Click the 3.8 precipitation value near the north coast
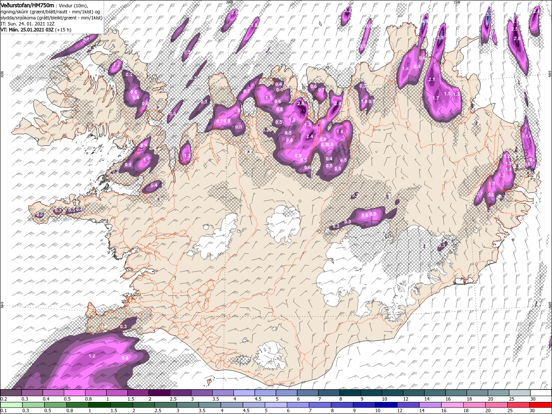This screenshot has width=552, height=414. click(x=440, y=38)
